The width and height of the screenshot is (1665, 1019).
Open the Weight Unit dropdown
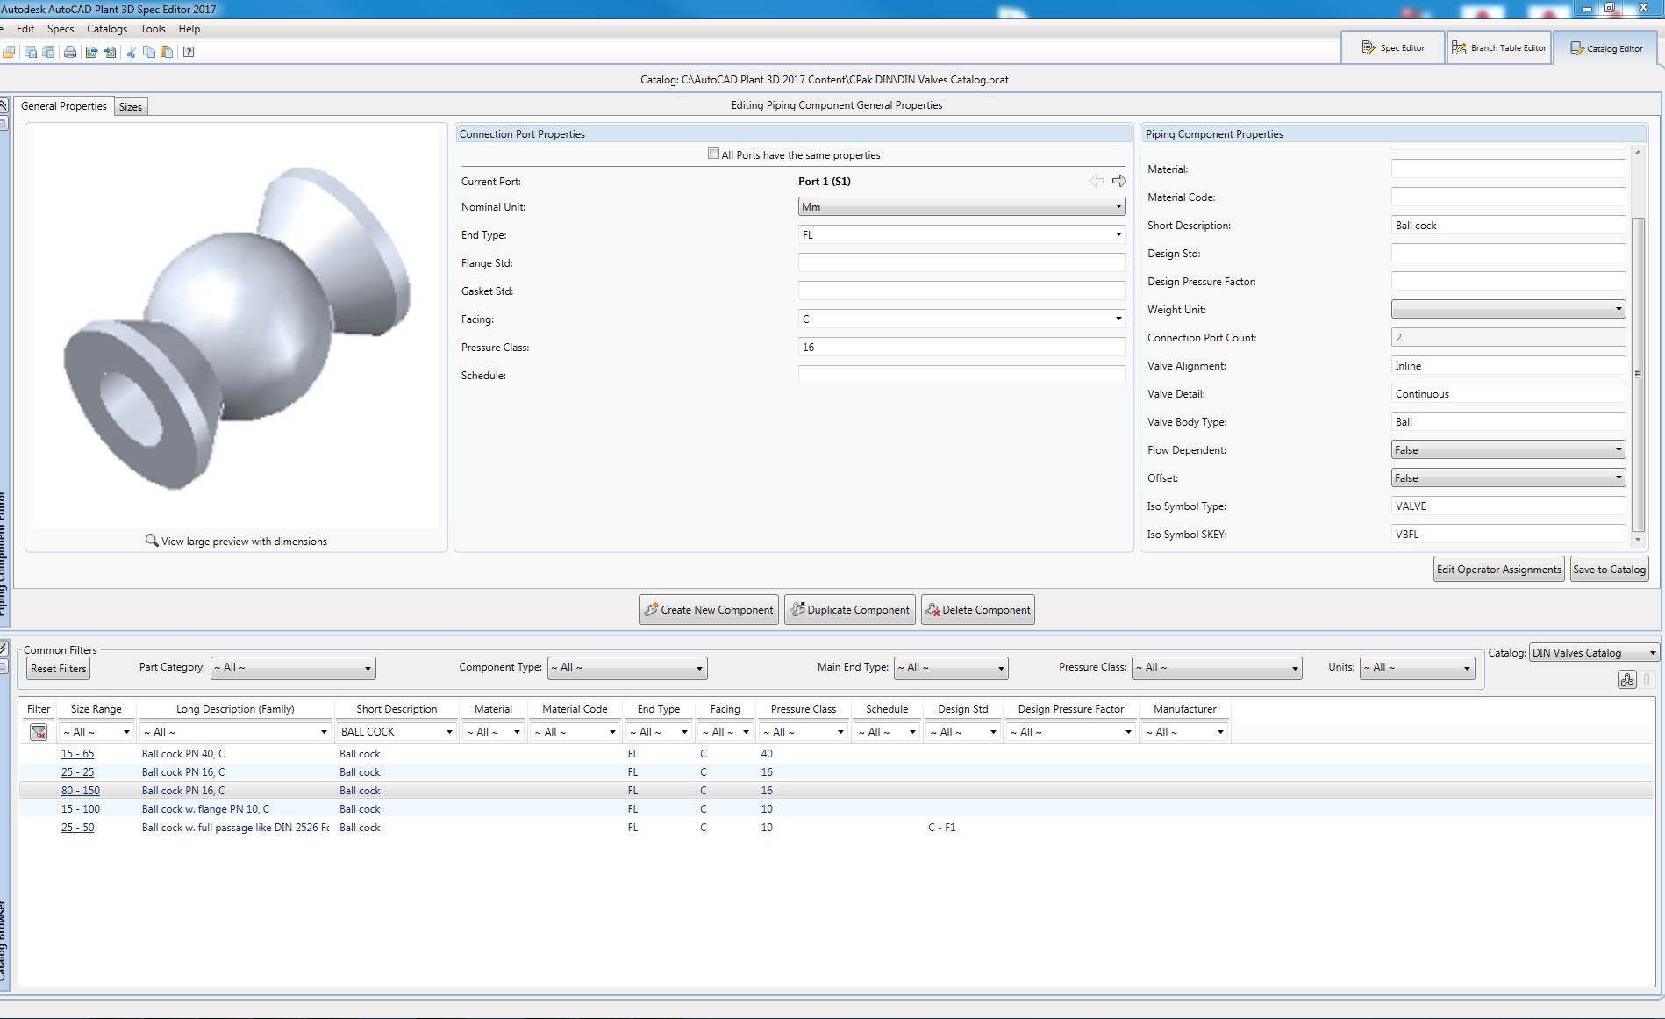[1508, 310]
